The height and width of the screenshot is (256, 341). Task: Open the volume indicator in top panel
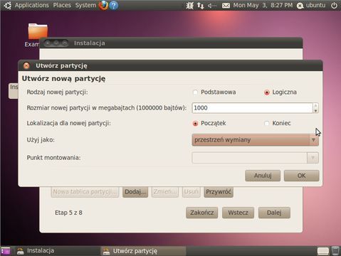tap(212, 6)
